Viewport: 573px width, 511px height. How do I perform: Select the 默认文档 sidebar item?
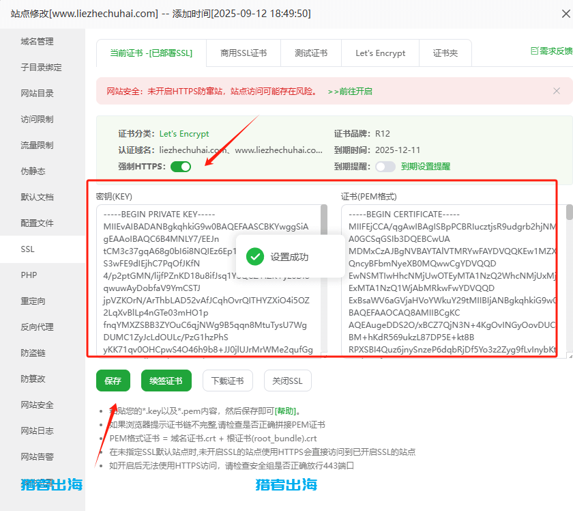pyautogui.click(x=38, y=197)
